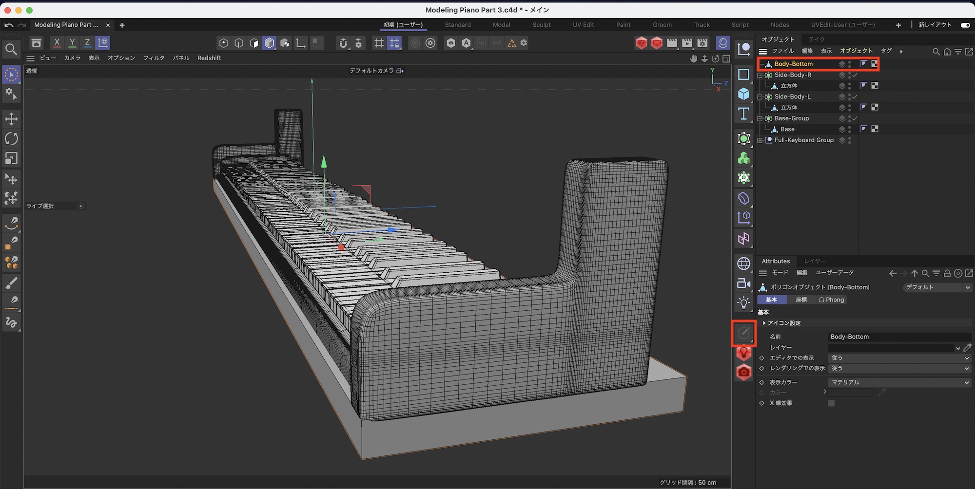Image resolution: width=975 pixels, height=489 pixels.
Task: Open the Redshift viewport menu
Action: (209, 58)
